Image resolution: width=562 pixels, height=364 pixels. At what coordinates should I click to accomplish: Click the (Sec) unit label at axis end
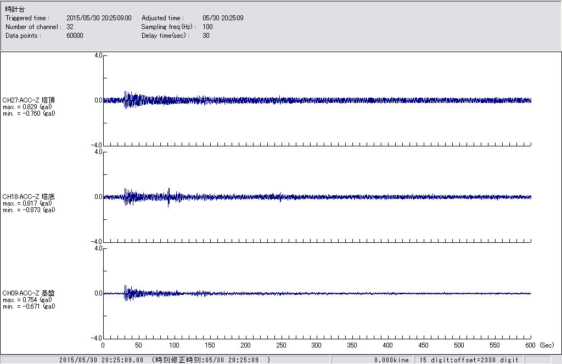point(547,345)
